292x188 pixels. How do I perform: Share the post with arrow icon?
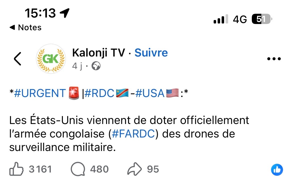[135, 169]
